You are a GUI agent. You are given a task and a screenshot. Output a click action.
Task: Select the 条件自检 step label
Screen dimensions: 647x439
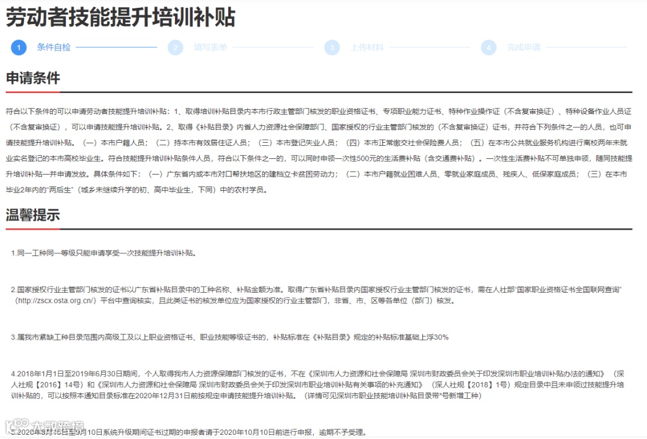(54, 47)
